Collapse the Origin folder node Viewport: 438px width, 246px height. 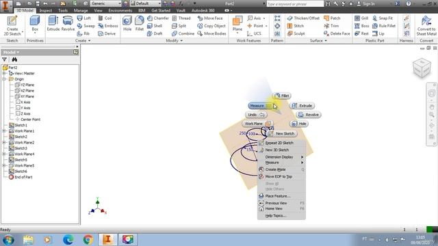click(4, 79)
